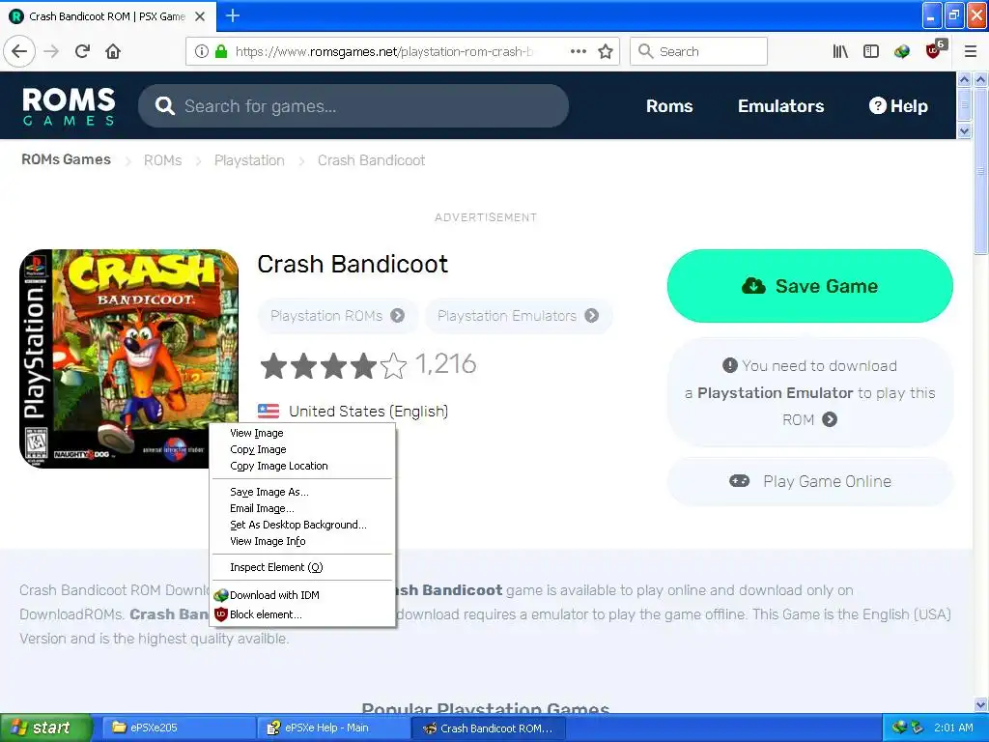Go back with the browser back arrow
This screenshot has height=742, width=989.
pyautogui.click(x=19, y=51)
